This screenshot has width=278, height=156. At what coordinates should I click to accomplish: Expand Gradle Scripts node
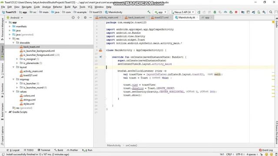(6, 112)
